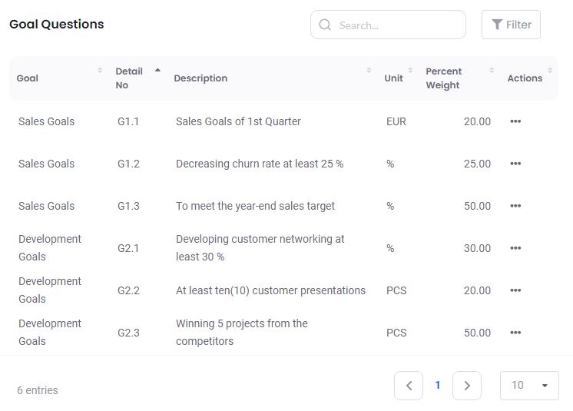
Task: Open actions menu for G1.2 row
Action: pyautogui.click(x=515, y=164)
